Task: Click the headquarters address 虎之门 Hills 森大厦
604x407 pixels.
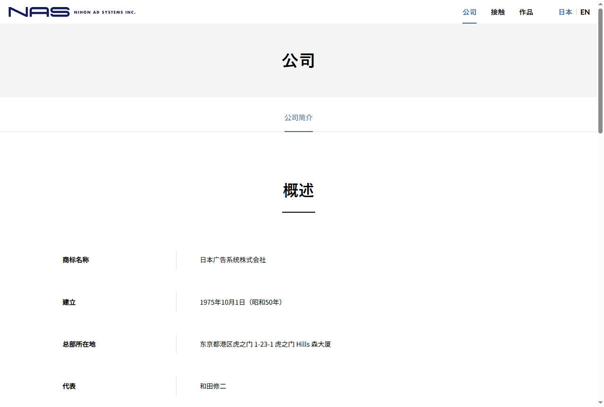Action: (x=266, y=344)
